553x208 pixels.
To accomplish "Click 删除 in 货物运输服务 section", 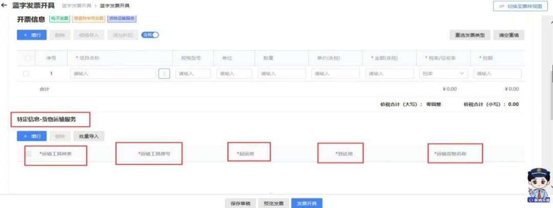I will pyautogui.click(x=60, y=136).
